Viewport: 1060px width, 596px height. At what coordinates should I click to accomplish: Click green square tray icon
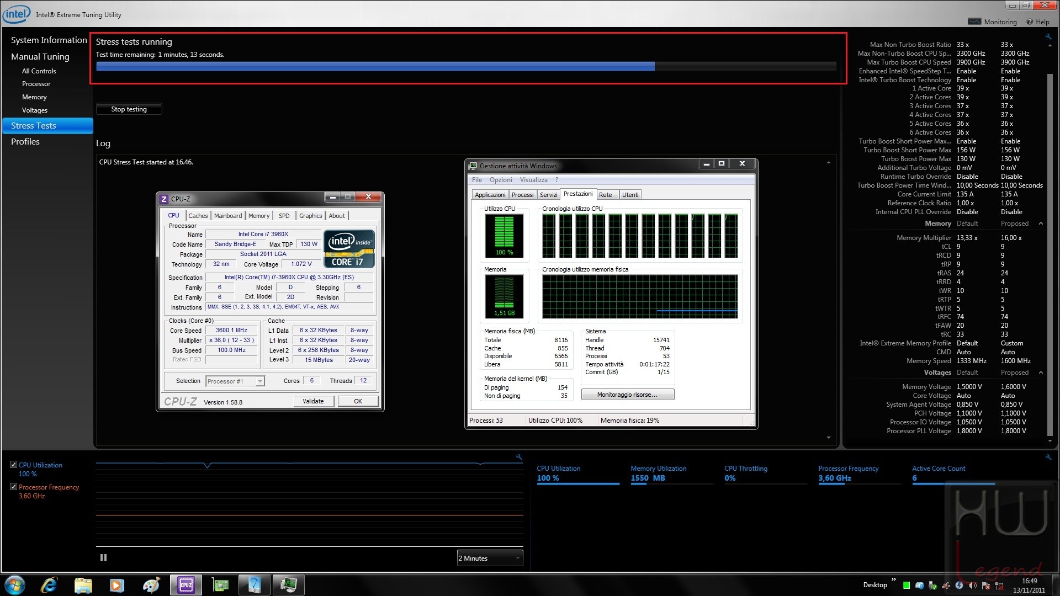click(907, 586)
